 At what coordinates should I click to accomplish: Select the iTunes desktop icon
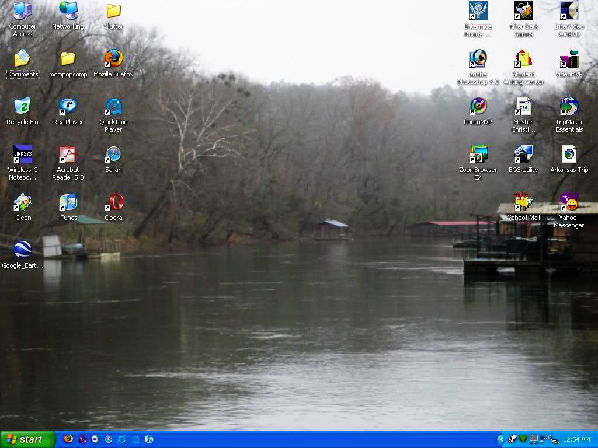pyautogui.click(x=68, y=202)
